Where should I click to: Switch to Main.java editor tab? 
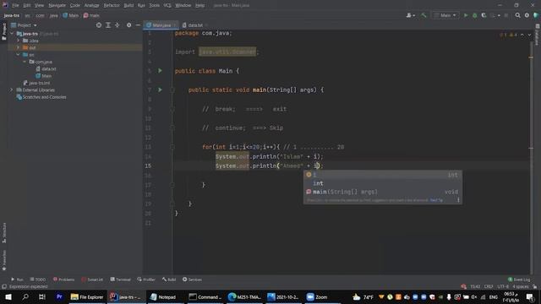tap(161, 25)
